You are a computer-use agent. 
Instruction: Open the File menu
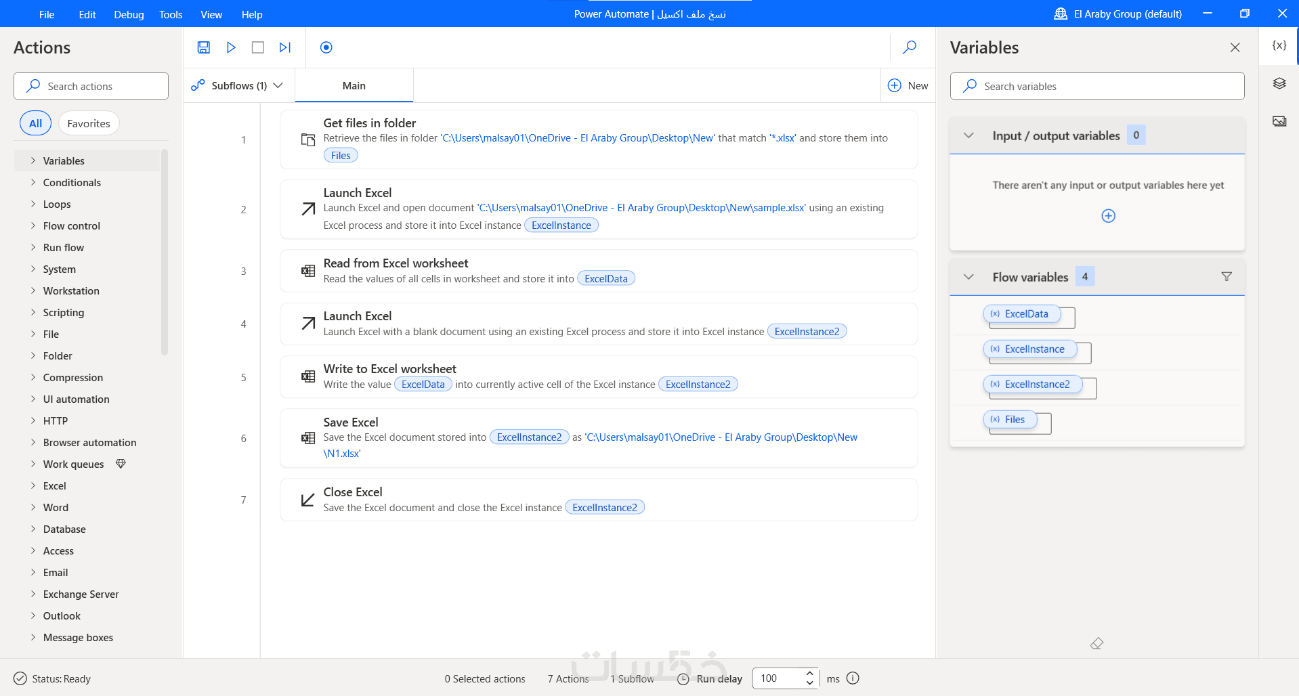47,14
